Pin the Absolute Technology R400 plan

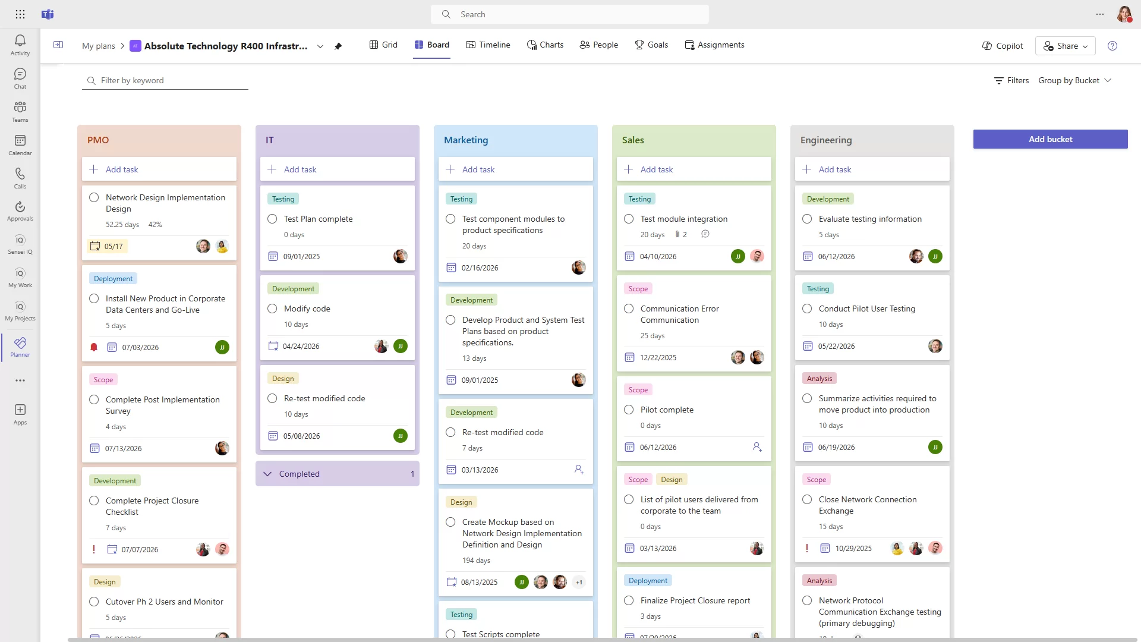339,46
